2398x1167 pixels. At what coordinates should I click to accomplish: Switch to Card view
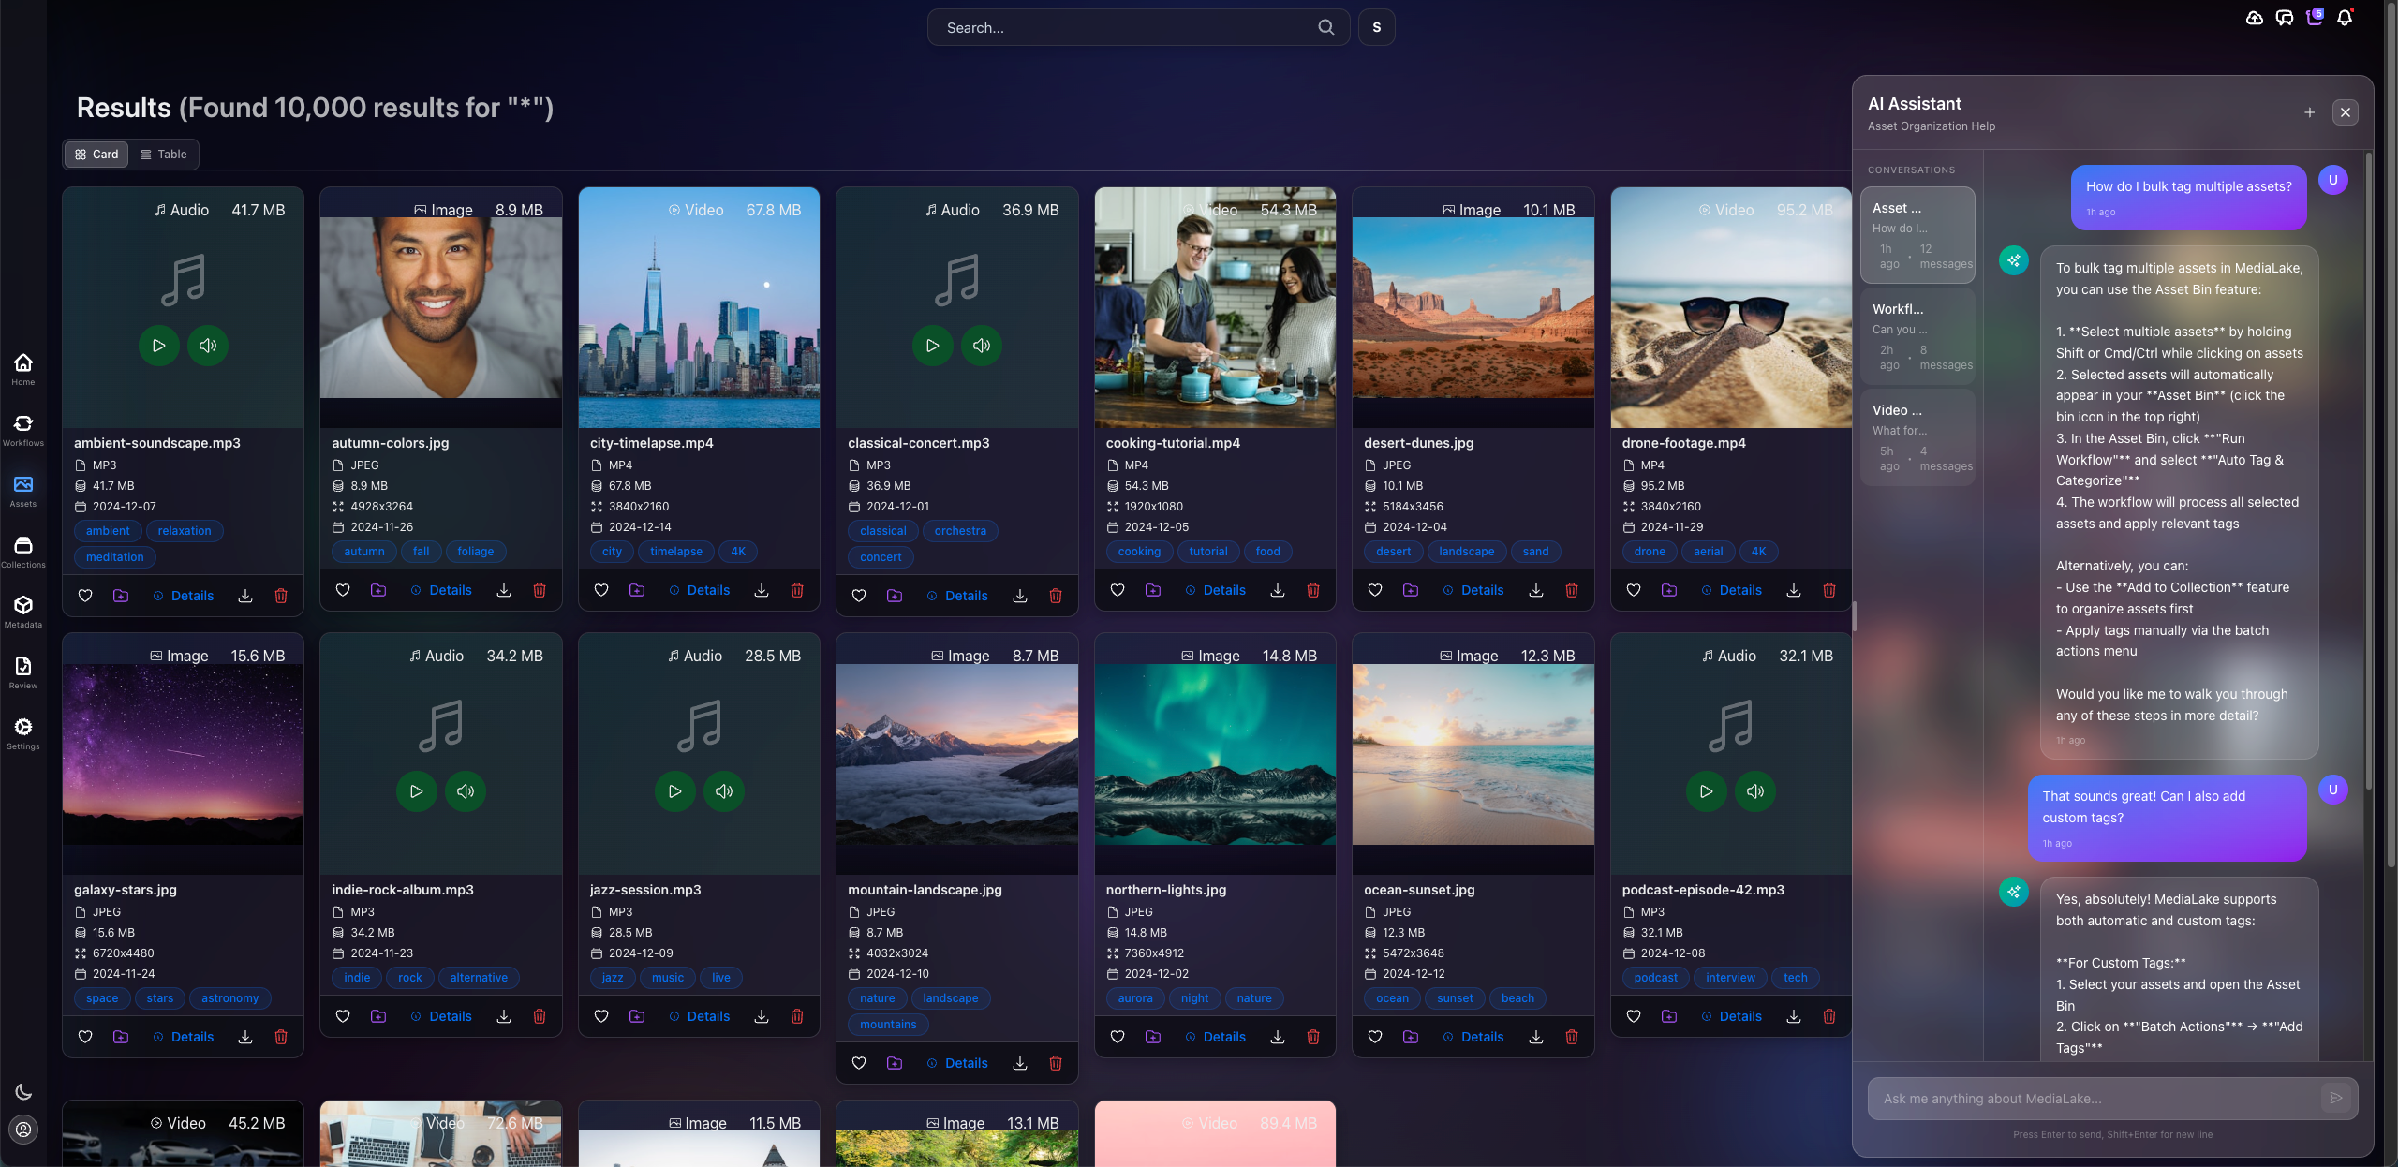96,155
